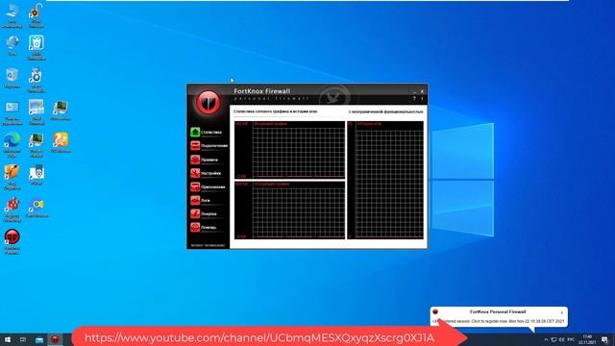The width and height of the screenshot is (615, 346).
Task: Open Настройки in FortKnox Firewall
Action: point(206,173)
